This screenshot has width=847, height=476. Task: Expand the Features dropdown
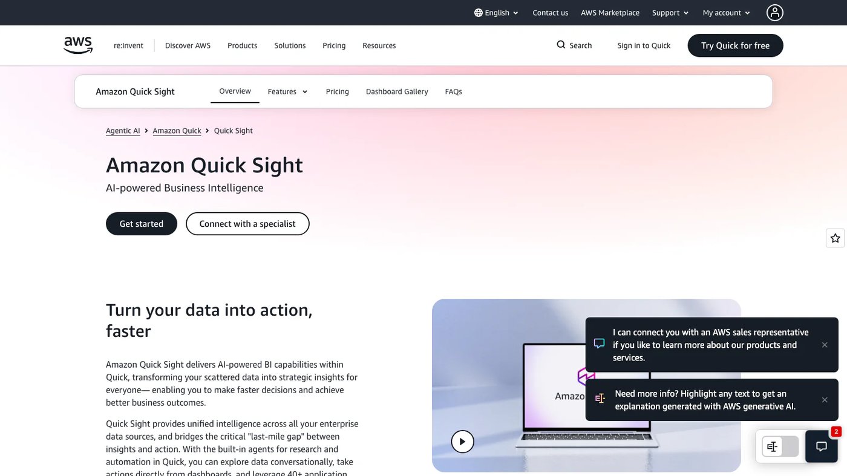[287, 91]
